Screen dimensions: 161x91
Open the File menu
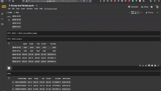click(x=9, y=9)
